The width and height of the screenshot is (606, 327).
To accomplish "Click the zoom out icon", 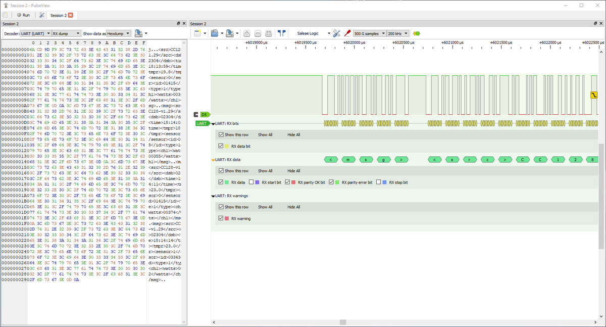I will click(258, 33).
